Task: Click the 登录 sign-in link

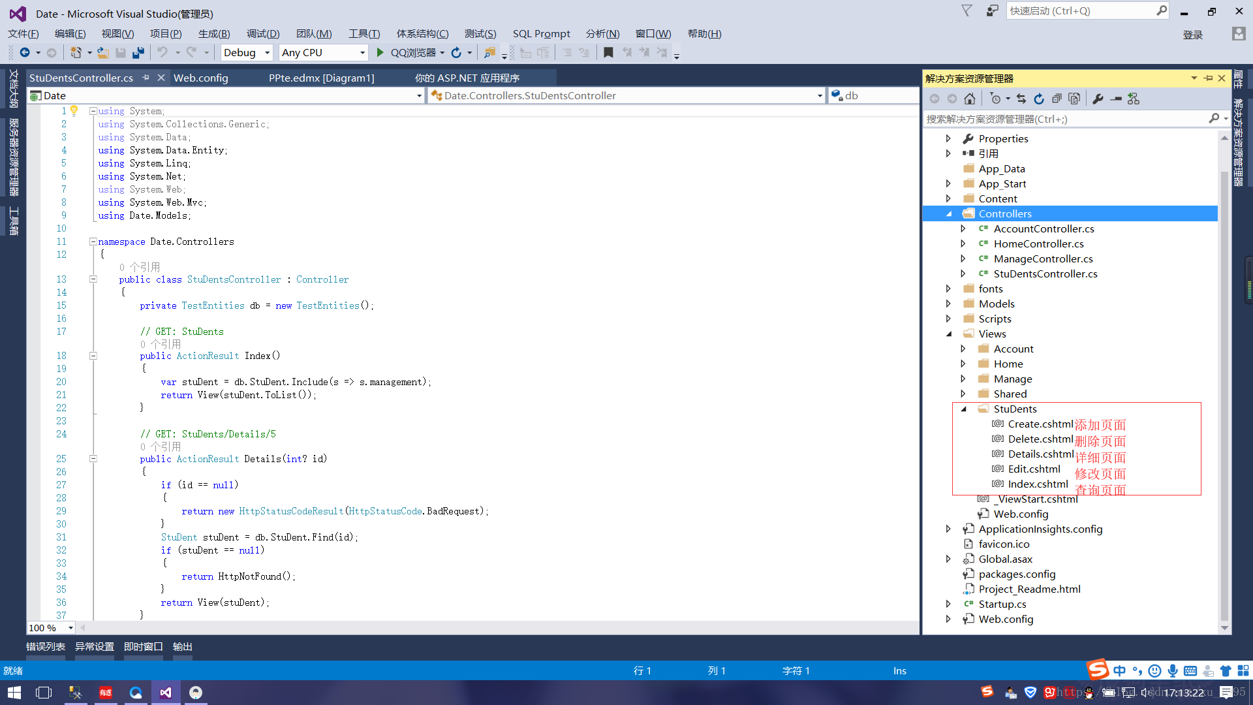Action: point(1192,35)
